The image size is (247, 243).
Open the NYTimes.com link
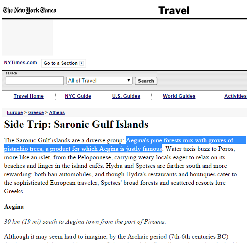pos(21,63)
